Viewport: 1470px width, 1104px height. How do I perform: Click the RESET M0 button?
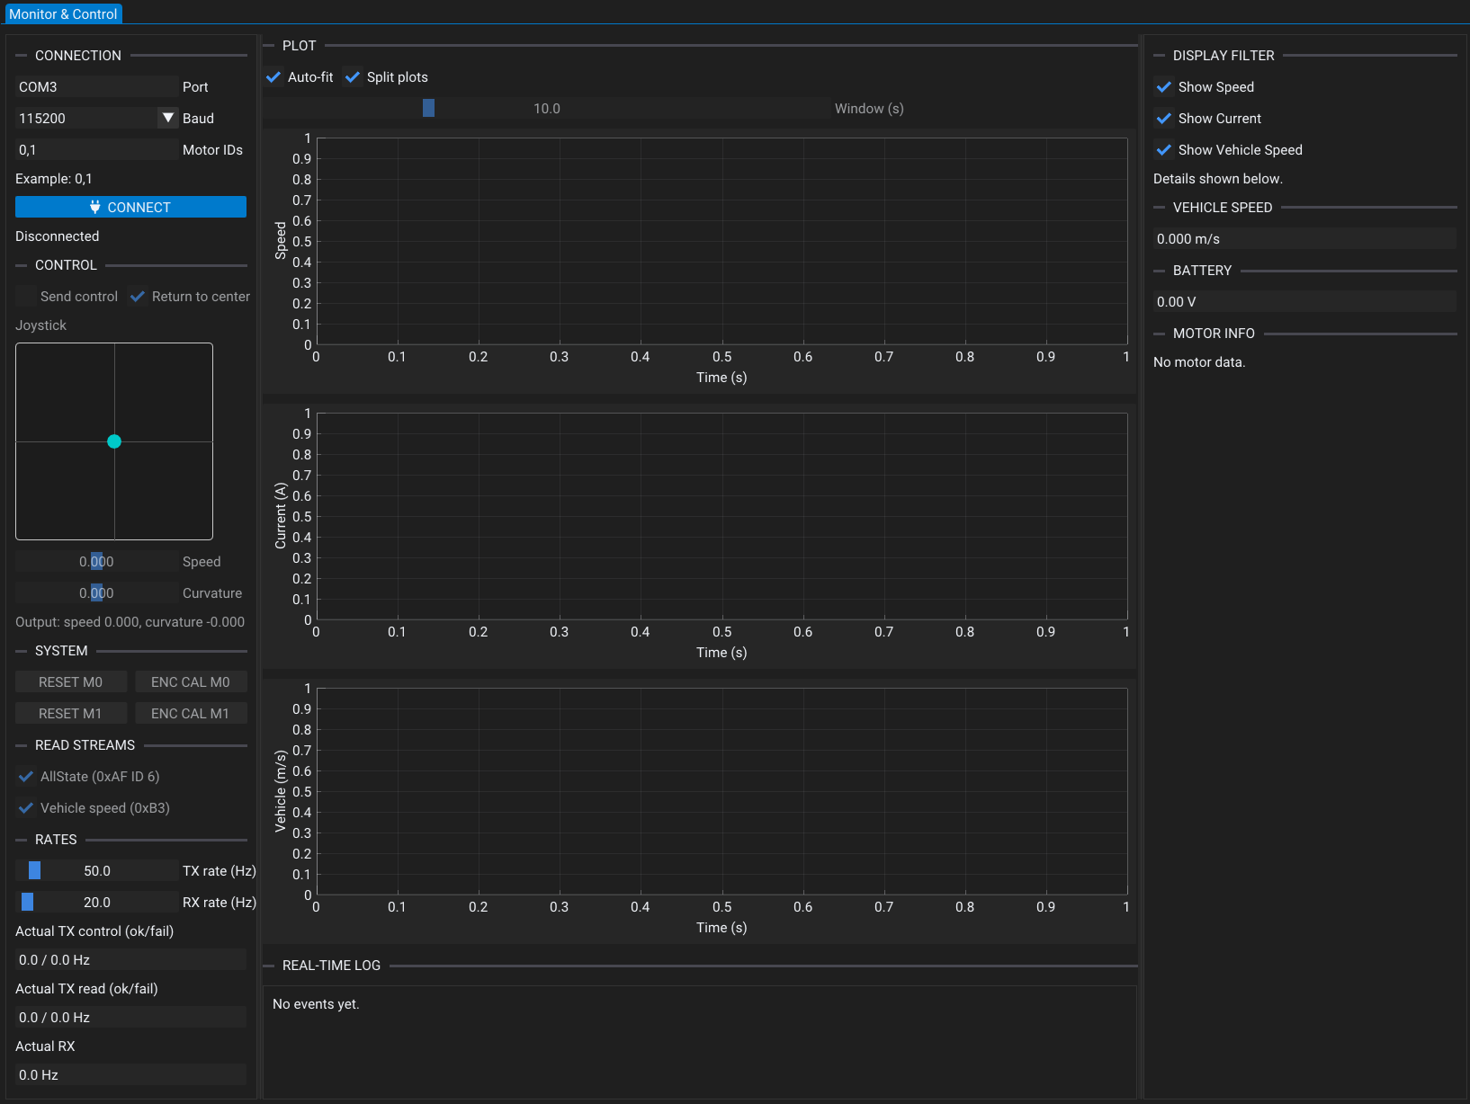pos(71,681)
